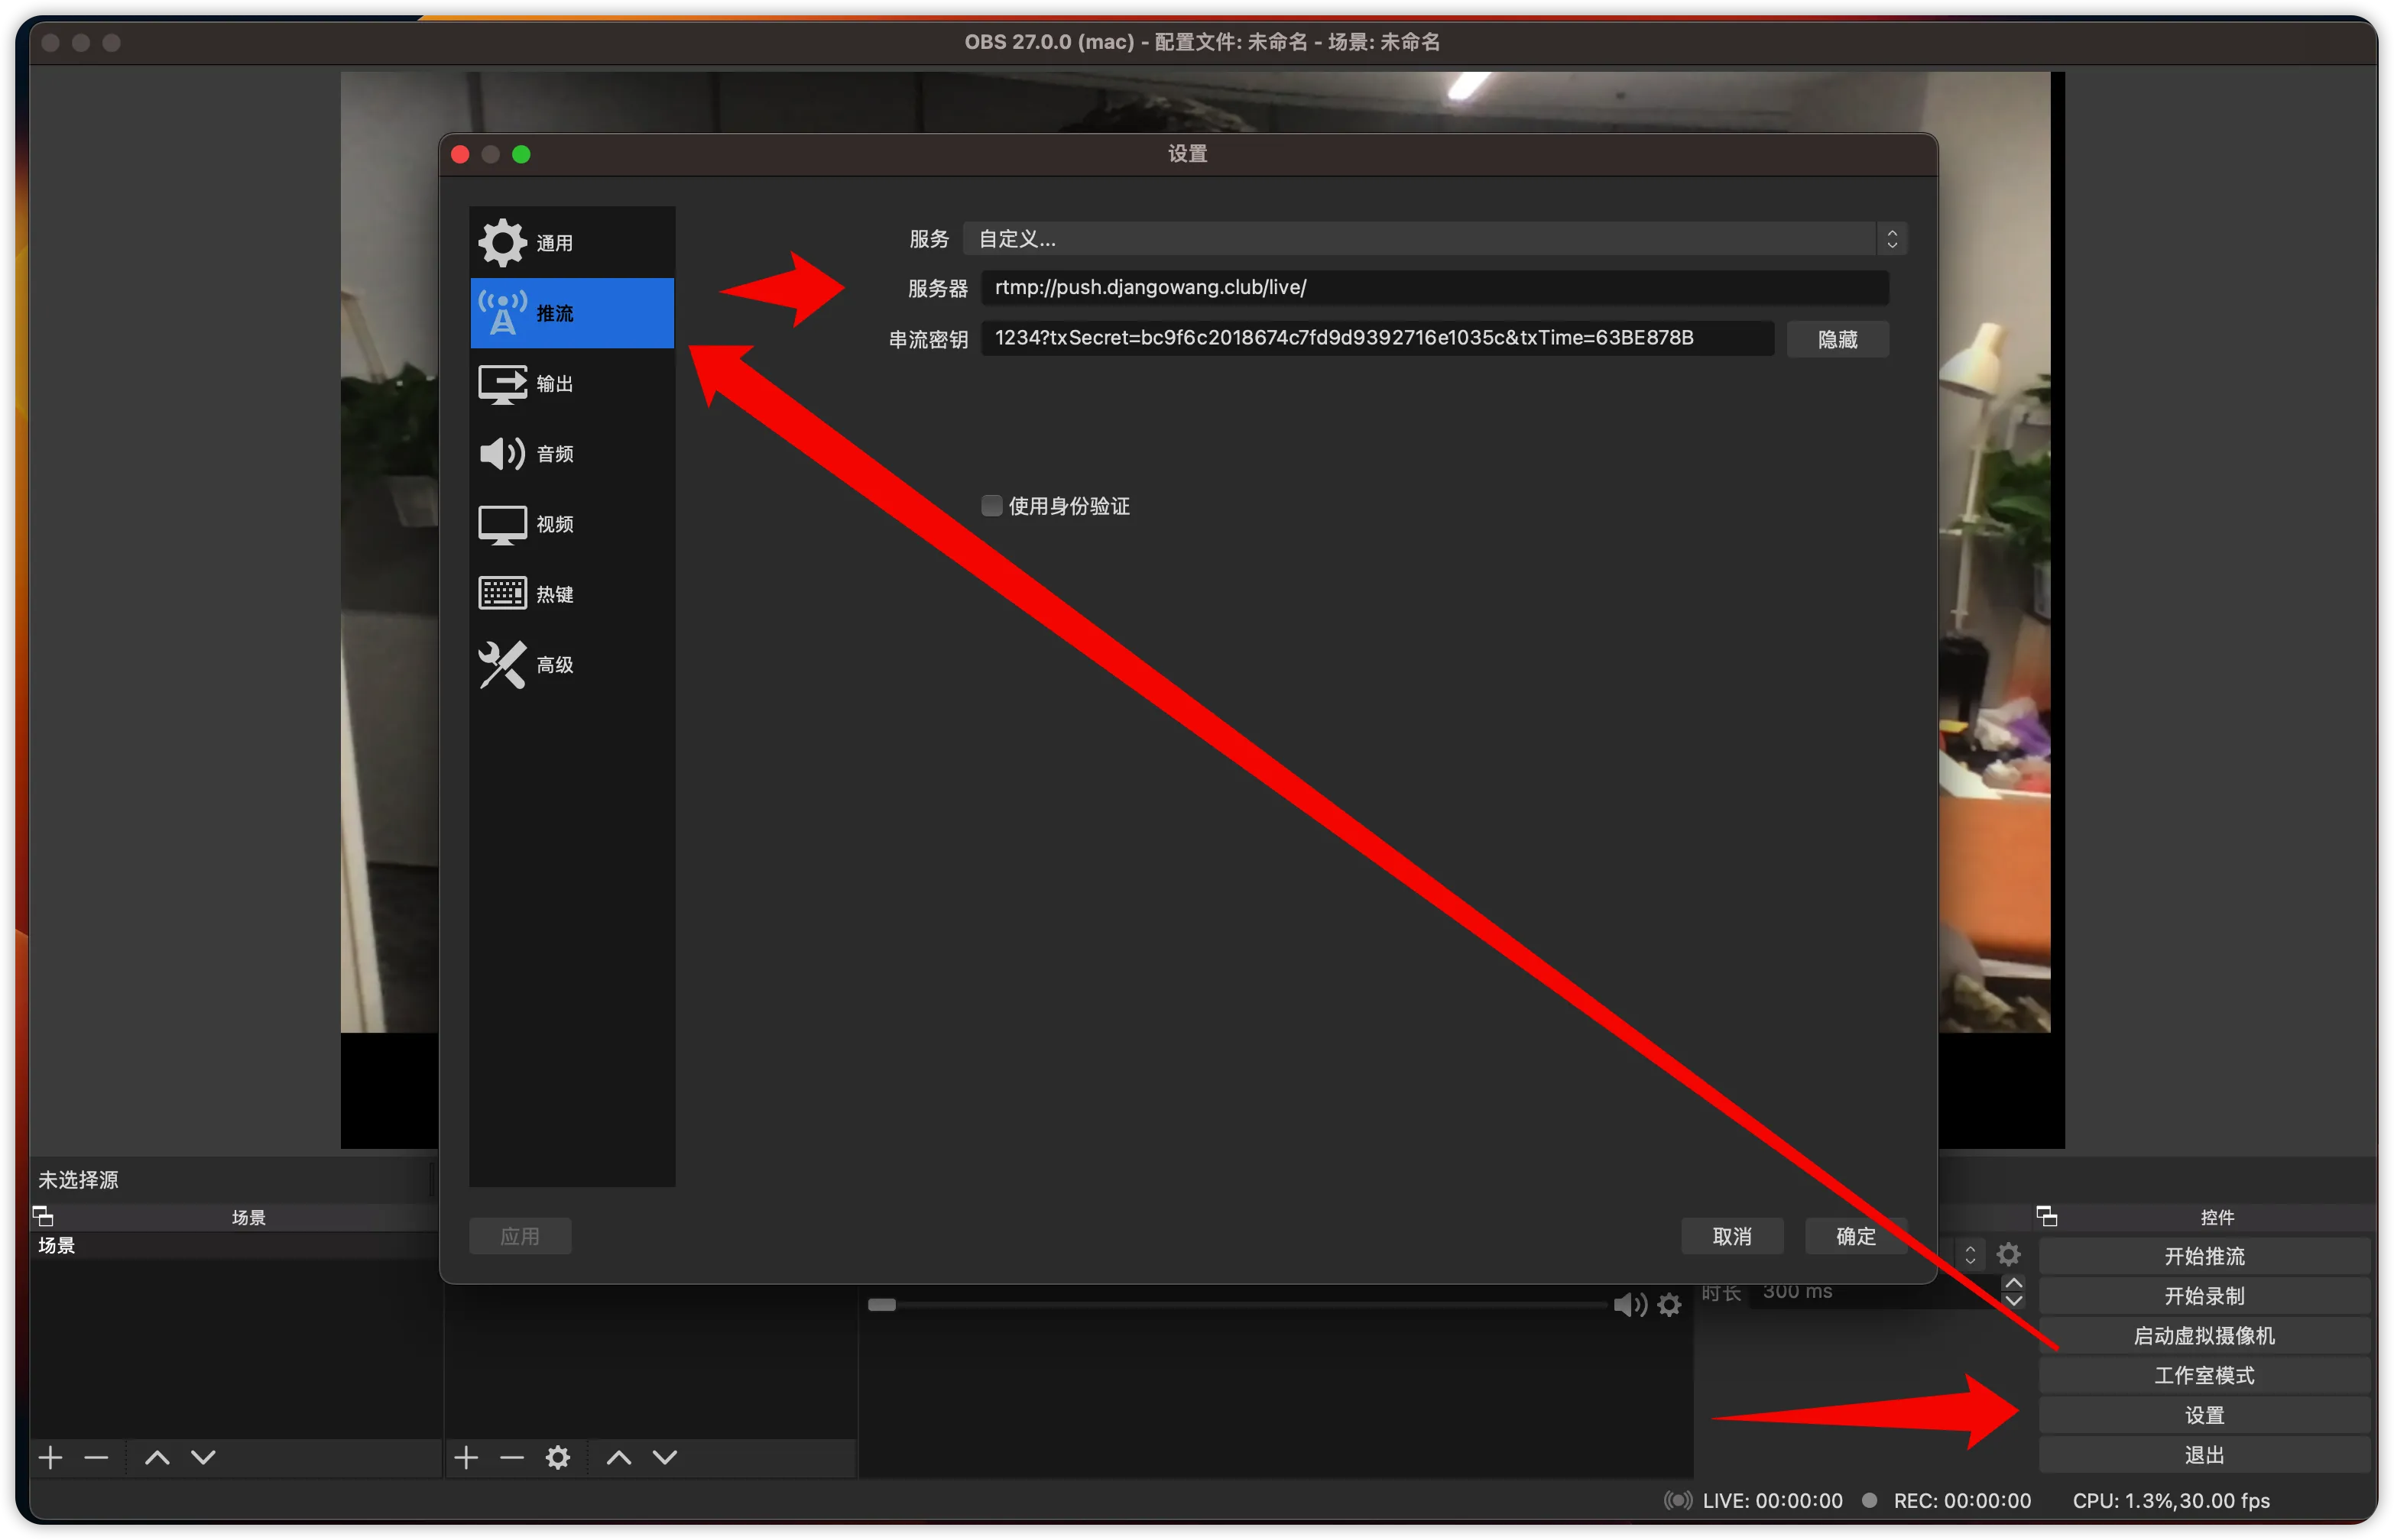Click the 未选择源 label
This screenshot has height=1540, width=2394.
78,1180
